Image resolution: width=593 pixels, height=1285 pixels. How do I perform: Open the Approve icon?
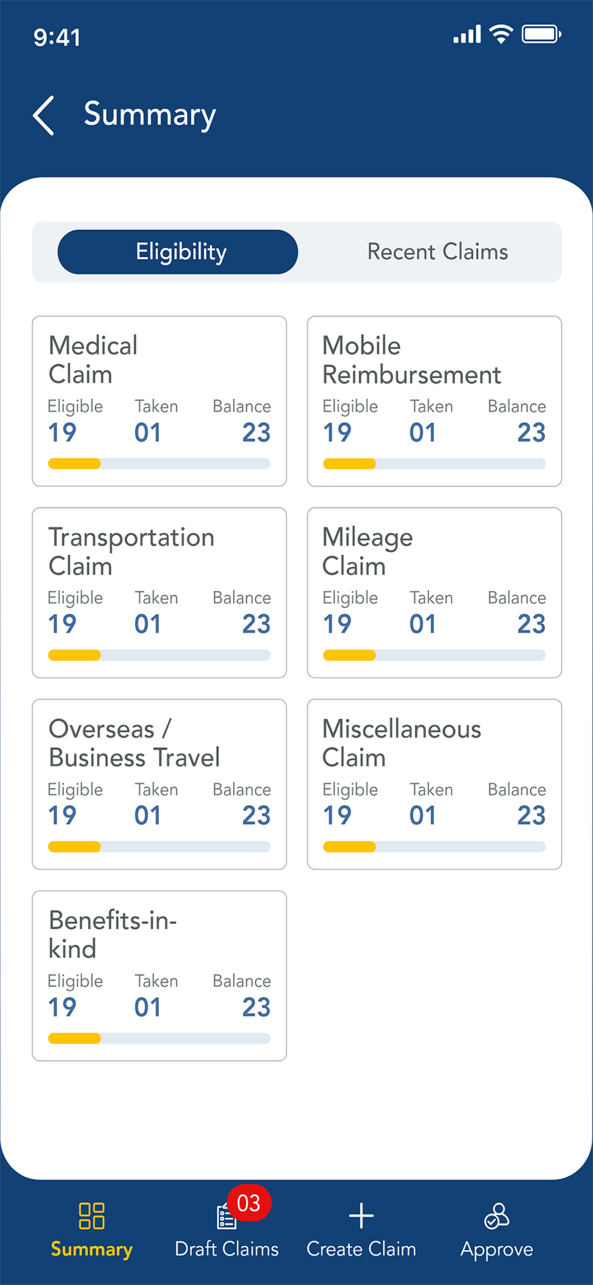(x=497, y=1216)
